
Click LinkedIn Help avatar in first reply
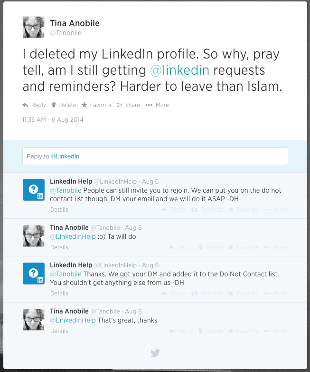[34, 190]
